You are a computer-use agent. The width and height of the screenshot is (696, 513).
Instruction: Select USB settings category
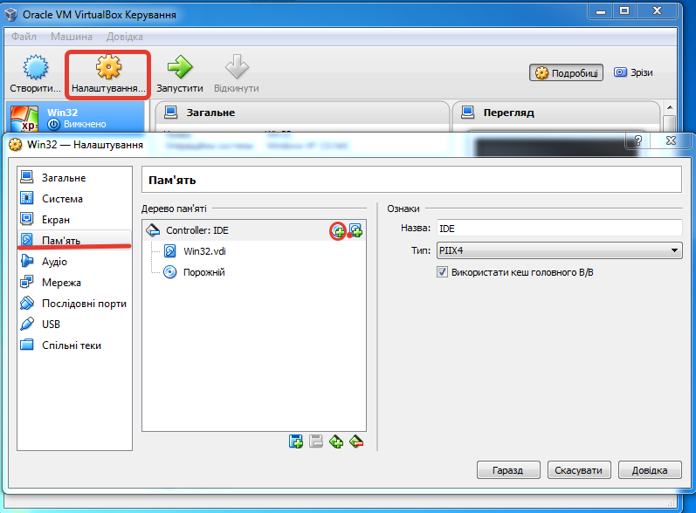coord(74,325)
